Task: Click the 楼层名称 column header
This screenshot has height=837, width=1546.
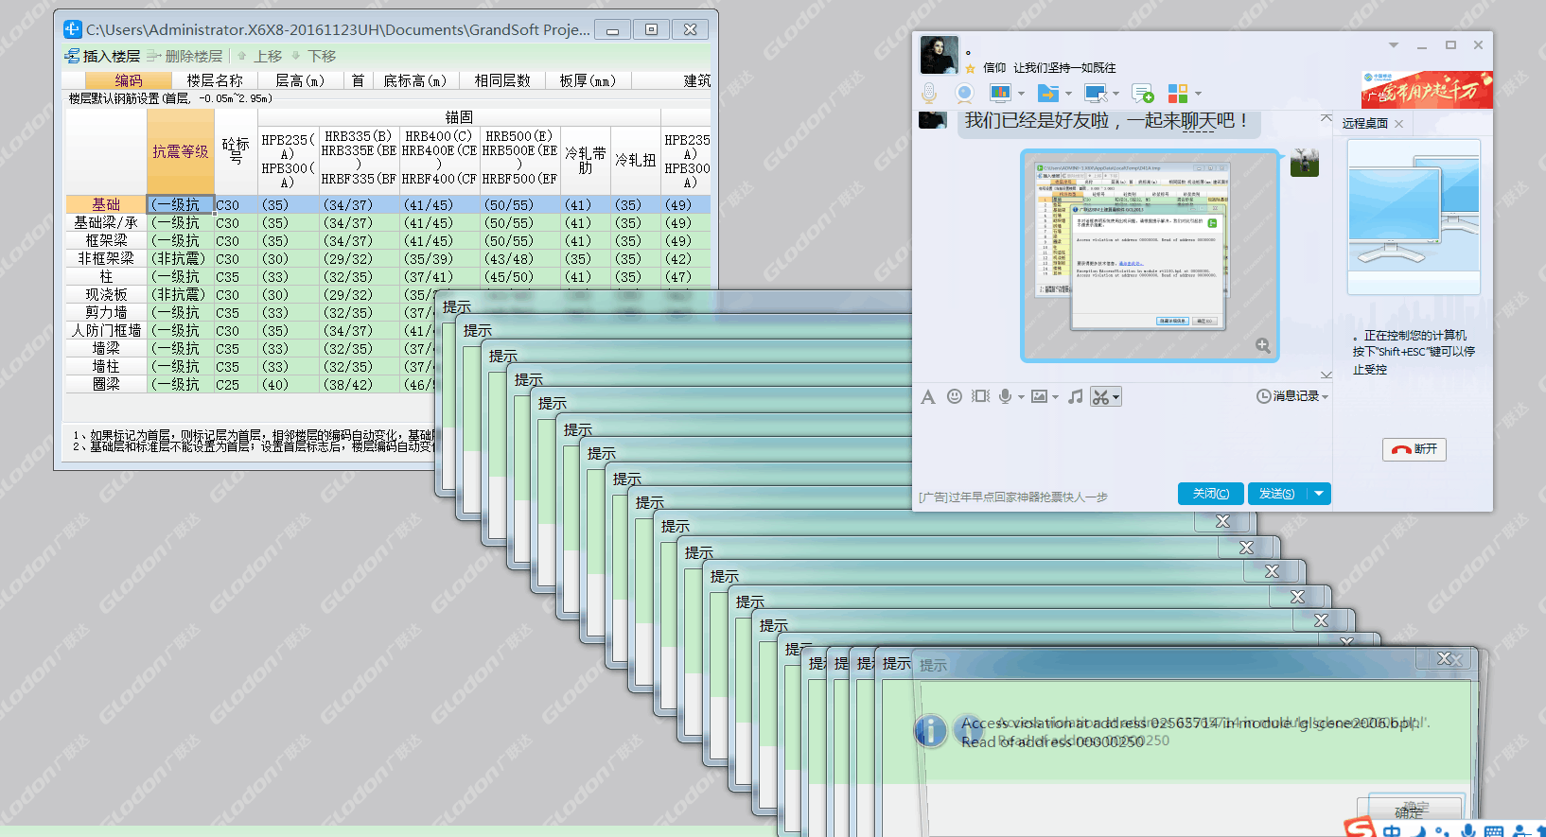Action: click(x=215, y=81)
